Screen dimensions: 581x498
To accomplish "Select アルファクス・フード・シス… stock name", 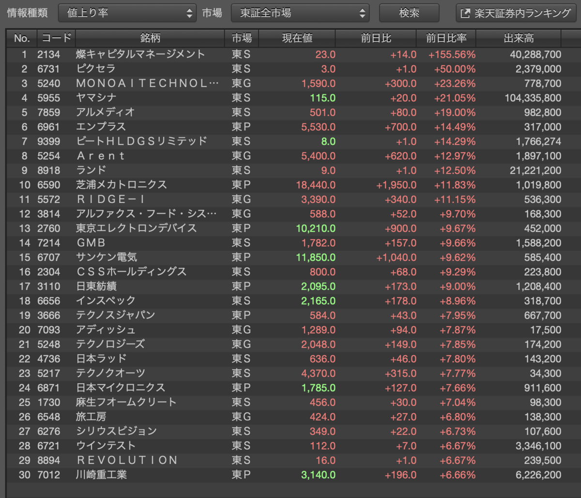I will point(147,214).
